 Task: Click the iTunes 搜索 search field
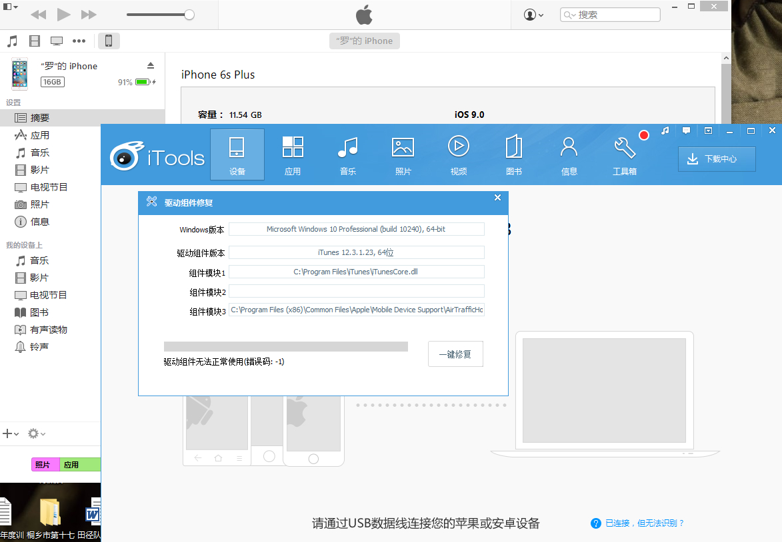coord(610,15)
